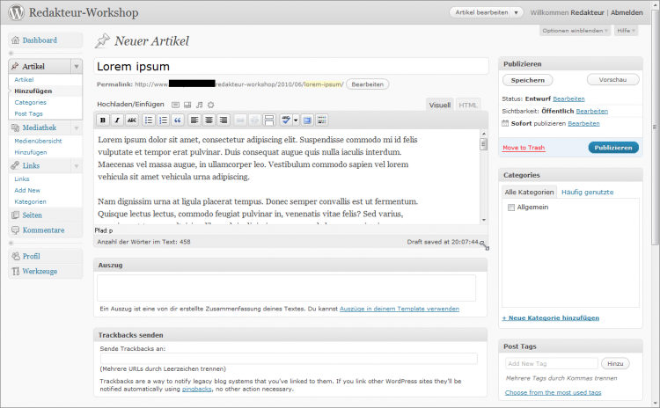Click the add image upload icon
The height and width of the screenshot is (408, 660).
tap(175, 105)
